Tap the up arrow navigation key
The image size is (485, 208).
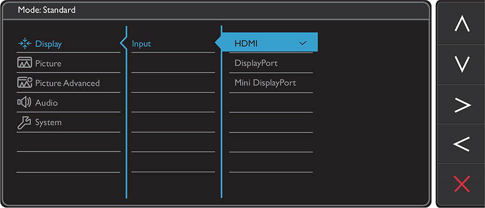pos(462,25)
